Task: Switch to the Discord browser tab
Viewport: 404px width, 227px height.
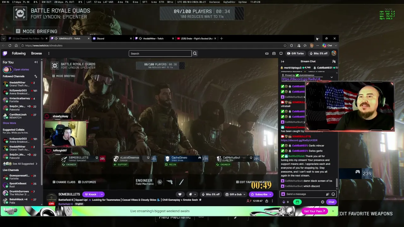Action: (112, 38)
